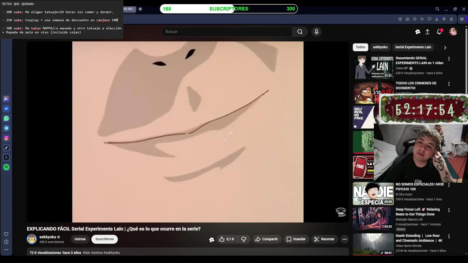Open NADIE ES ESPECIAL Mob Psycho thumbnail
The width and height of the screenshot is (468, 263).
[373, 194]
